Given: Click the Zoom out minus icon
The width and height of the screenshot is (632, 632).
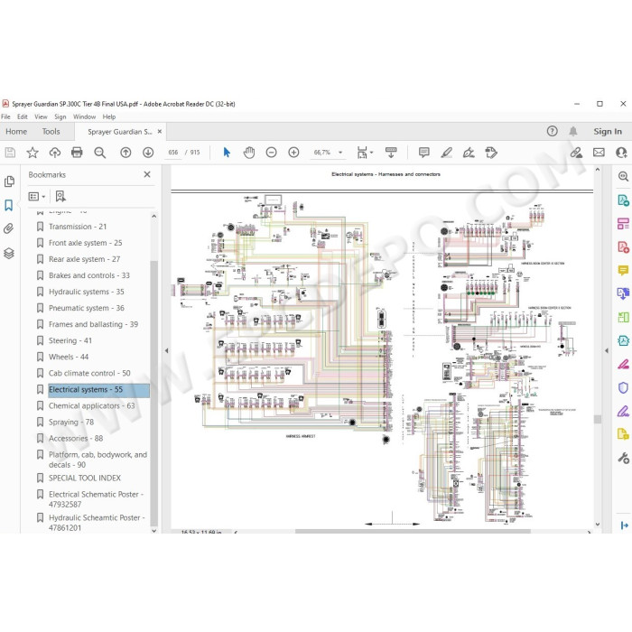Looking at the screenshot, I should [271, 153].
